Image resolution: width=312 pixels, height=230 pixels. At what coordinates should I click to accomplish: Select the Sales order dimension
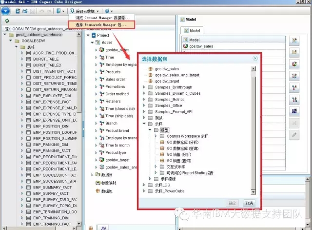click(115, 79)
